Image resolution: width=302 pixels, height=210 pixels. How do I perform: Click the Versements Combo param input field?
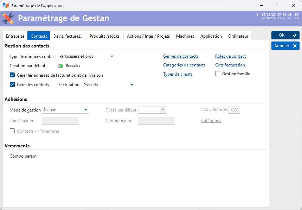tap(60, 156)
